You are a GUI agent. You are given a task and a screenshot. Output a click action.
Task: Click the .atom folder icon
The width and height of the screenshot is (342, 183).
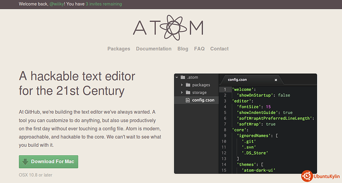(x=183, y=77)
